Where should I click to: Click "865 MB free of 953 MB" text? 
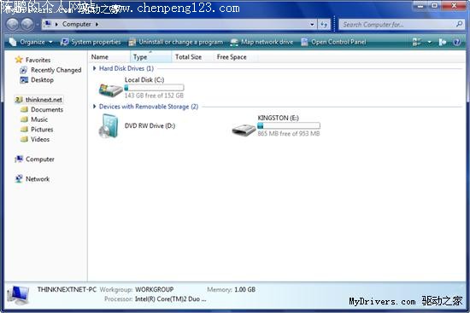point(289,133)
